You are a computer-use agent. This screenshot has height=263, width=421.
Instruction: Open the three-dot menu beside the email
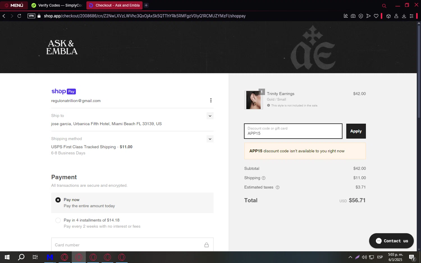tap(211, 100)
